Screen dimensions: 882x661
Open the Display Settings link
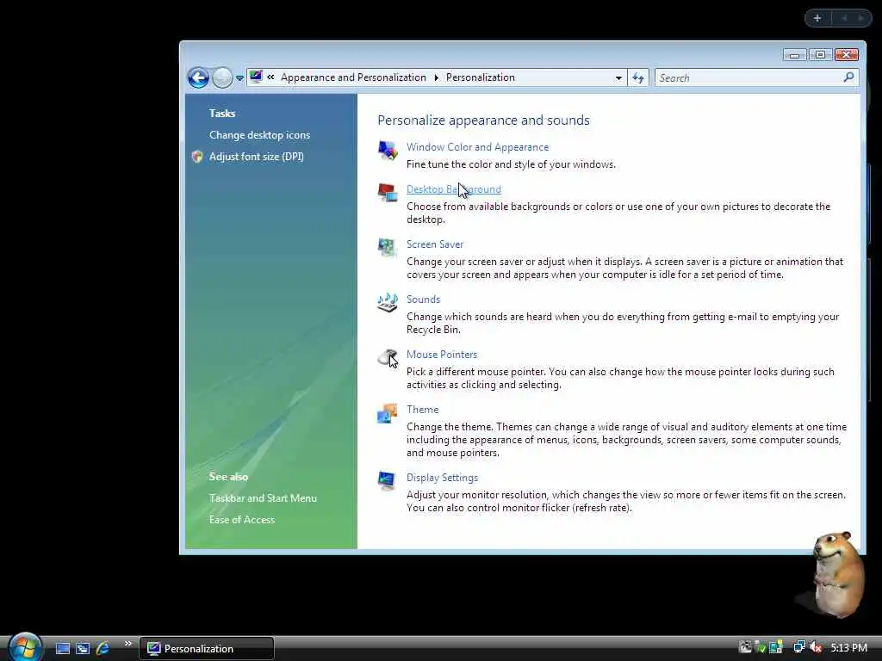442,478
